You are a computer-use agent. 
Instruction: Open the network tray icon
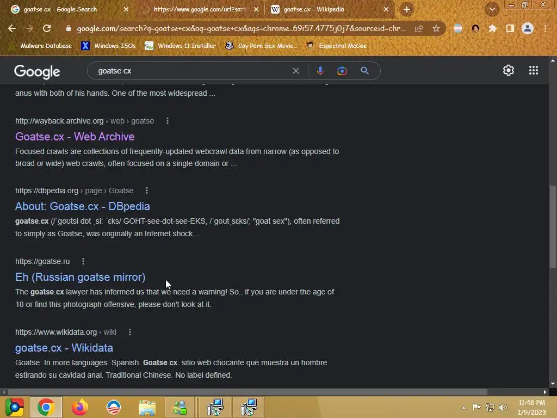click(x=490, y=407)
